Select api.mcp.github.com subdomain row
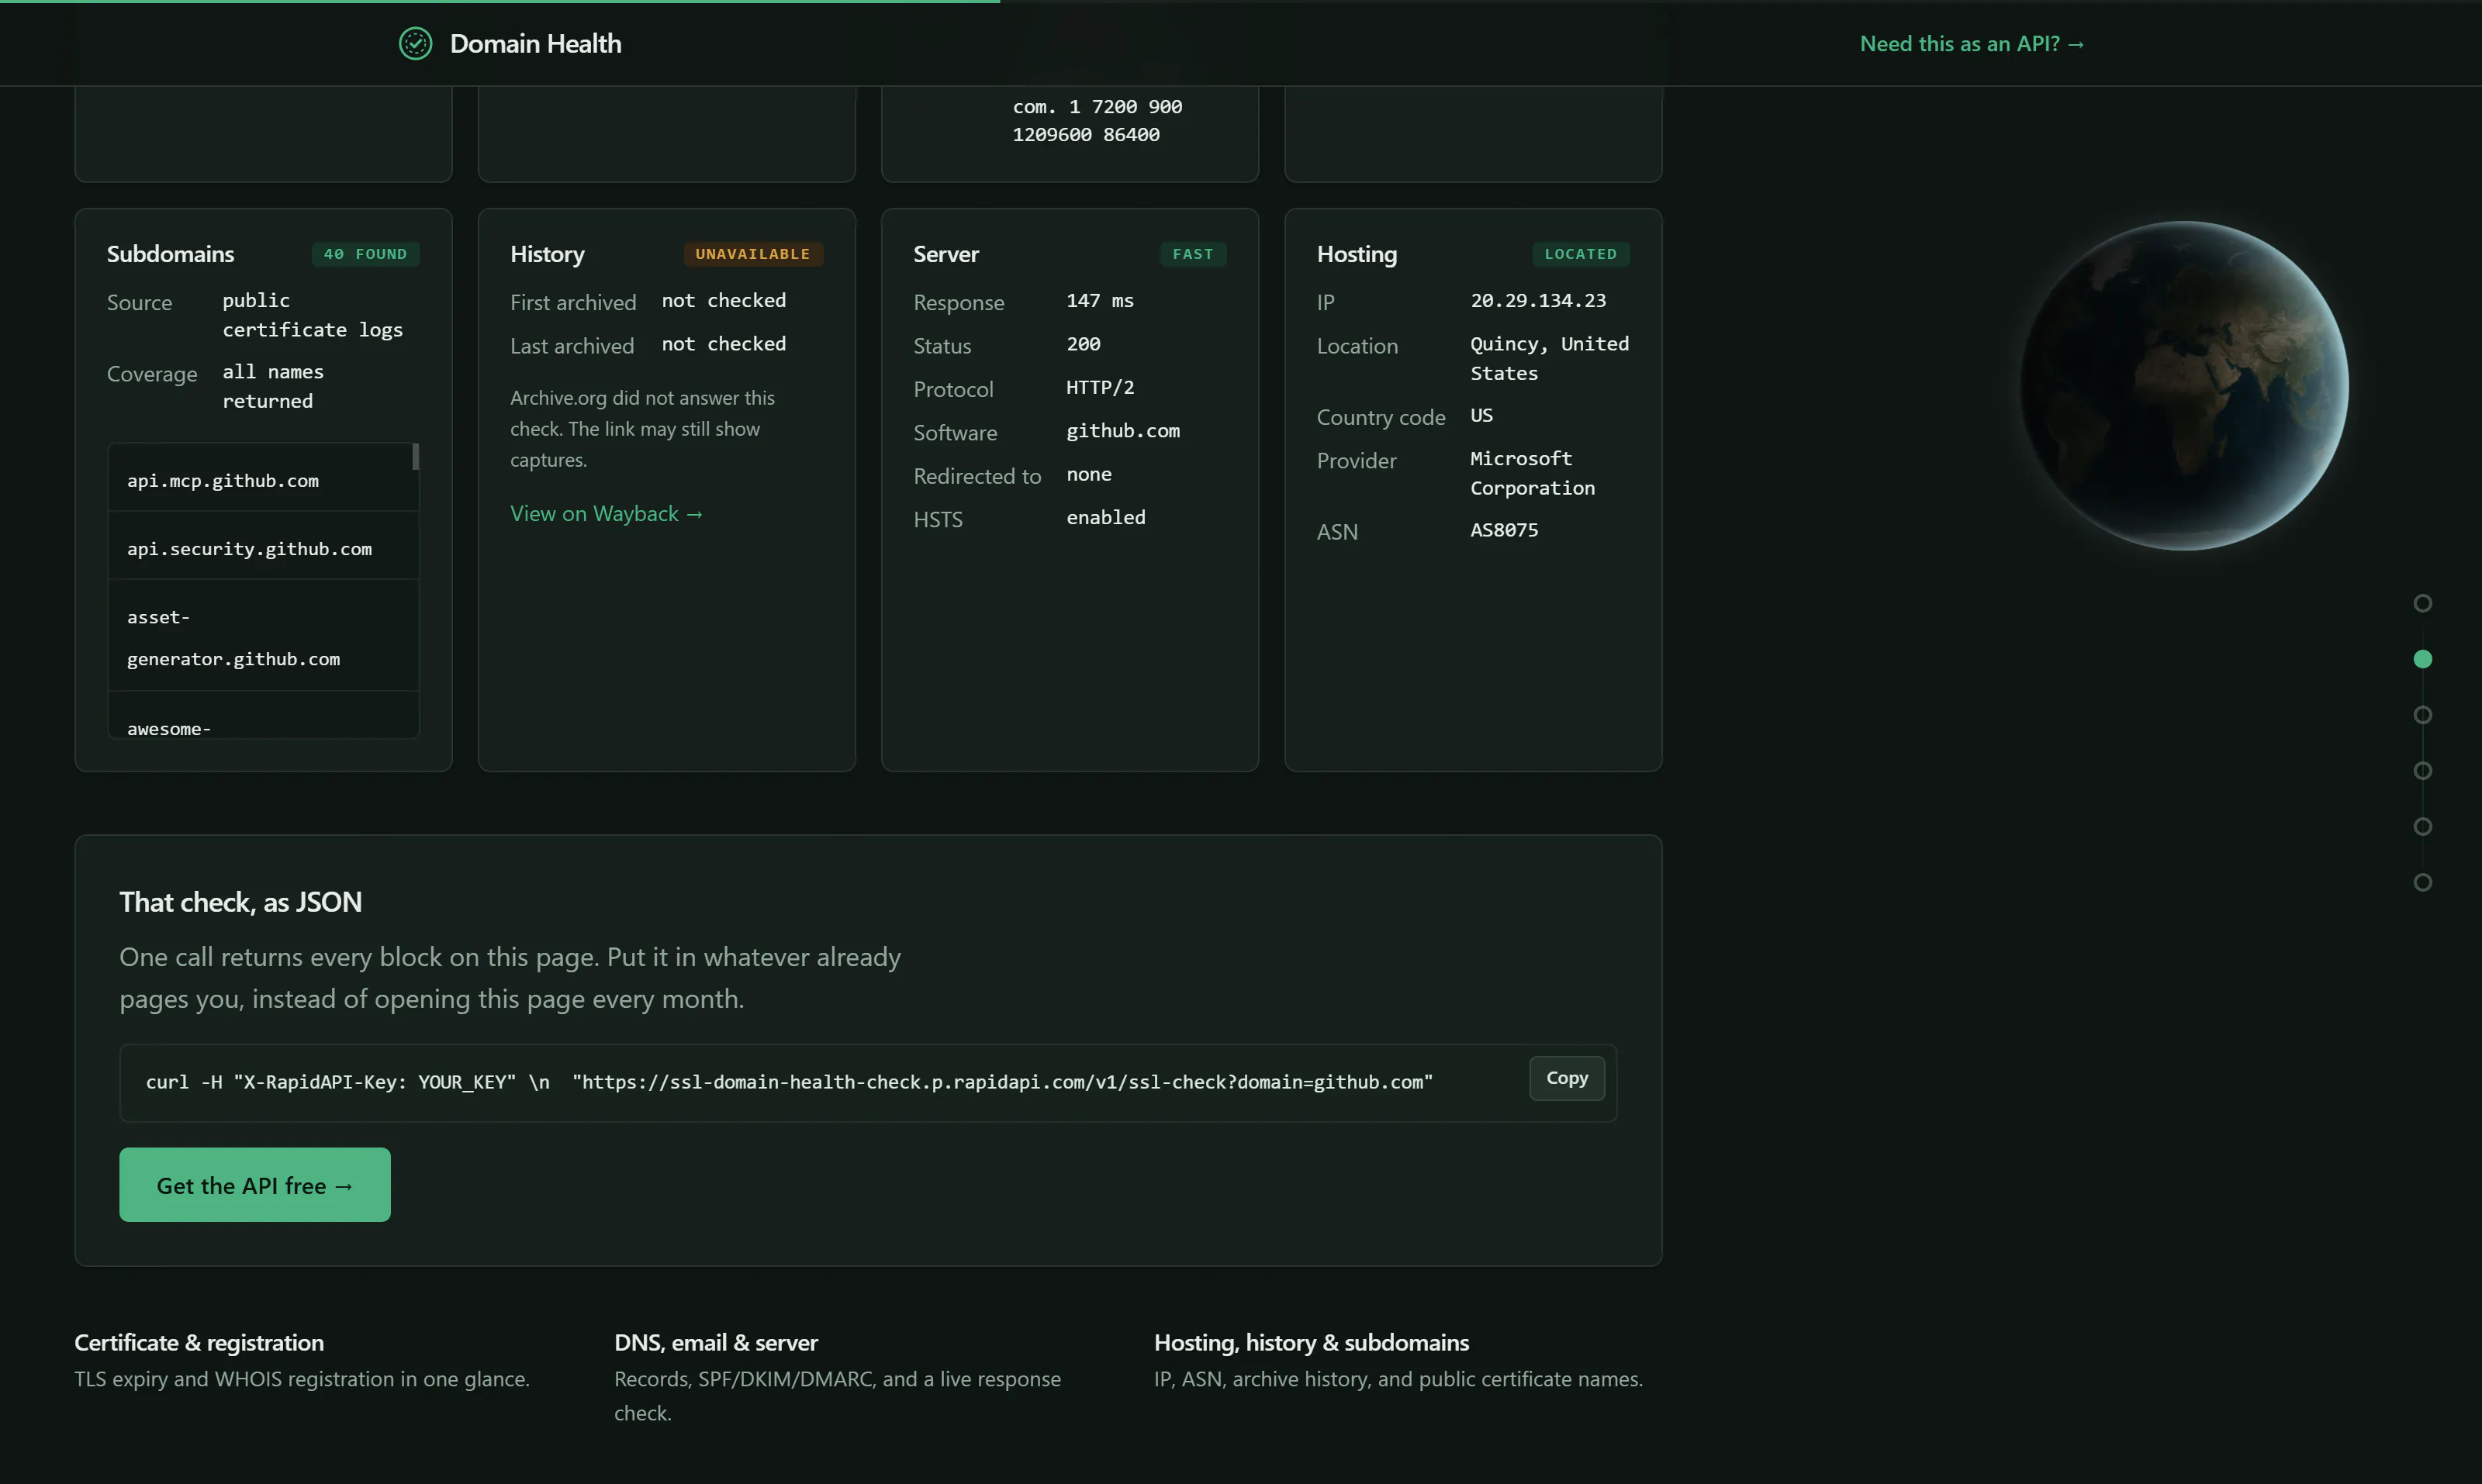The height and width of the screenshot is (1484, 2482). click(263, 480)
